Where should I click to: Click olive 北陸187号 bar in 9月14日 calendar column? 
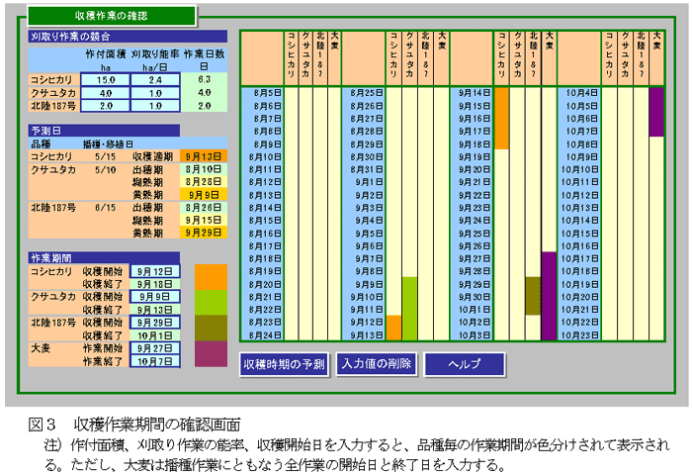click(x=533, y=296)
